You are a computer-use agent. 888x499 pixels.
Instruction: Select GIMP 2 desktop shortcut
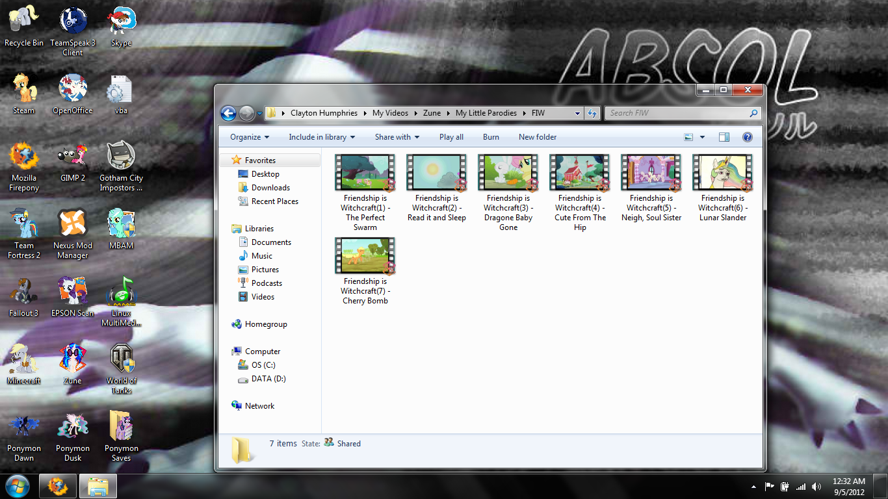click(73, 162)
